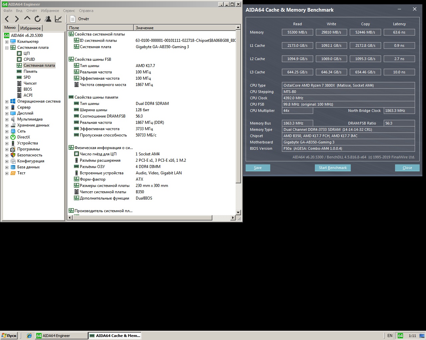Select the BIOS tree item

[28, 89]
